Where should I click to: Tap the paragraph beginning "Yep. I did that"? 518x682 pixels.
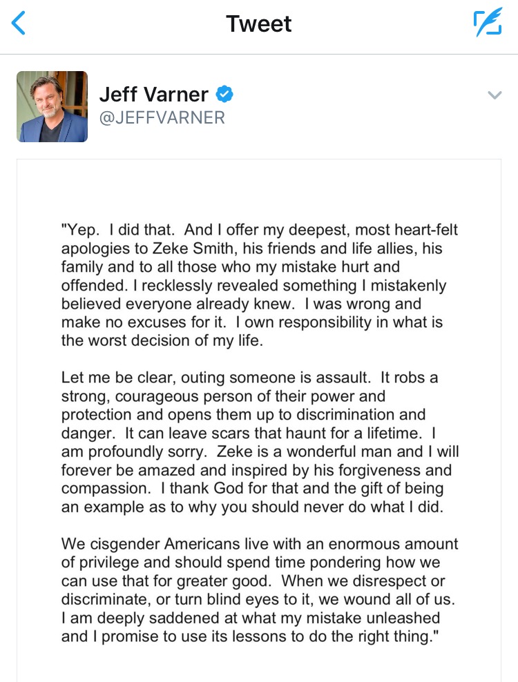pyautogui.click(x=260, y=285)
